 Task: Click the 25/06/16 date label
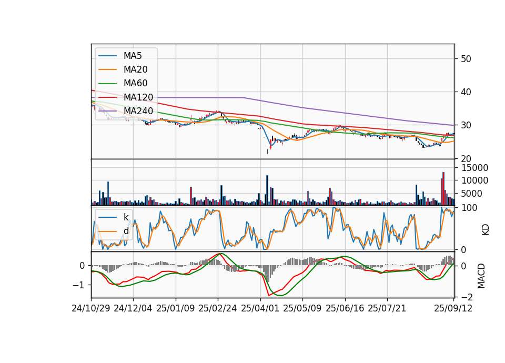pyautogui.click(x=345, y=308)
